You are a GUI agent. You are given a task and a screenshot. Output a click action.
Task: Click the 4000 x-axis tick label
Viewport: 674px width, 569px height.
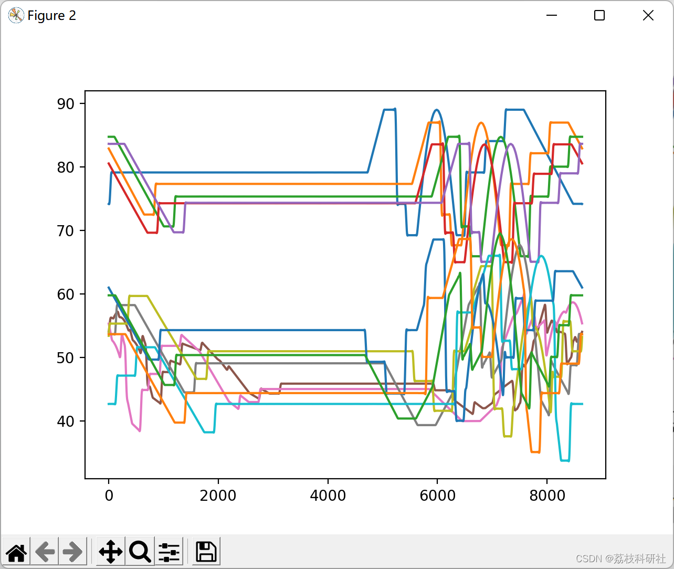pyautogui.click(x=328, y=496)
